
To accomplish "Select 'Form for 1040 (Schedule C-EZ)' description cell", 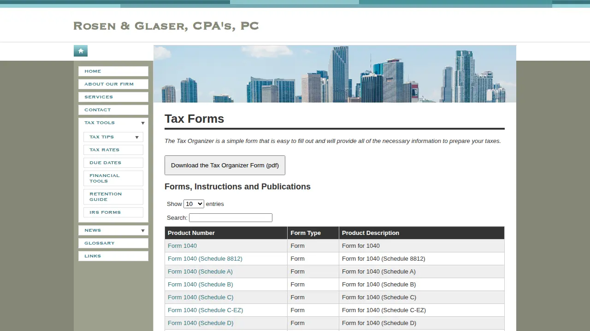I will pos(422,310).
